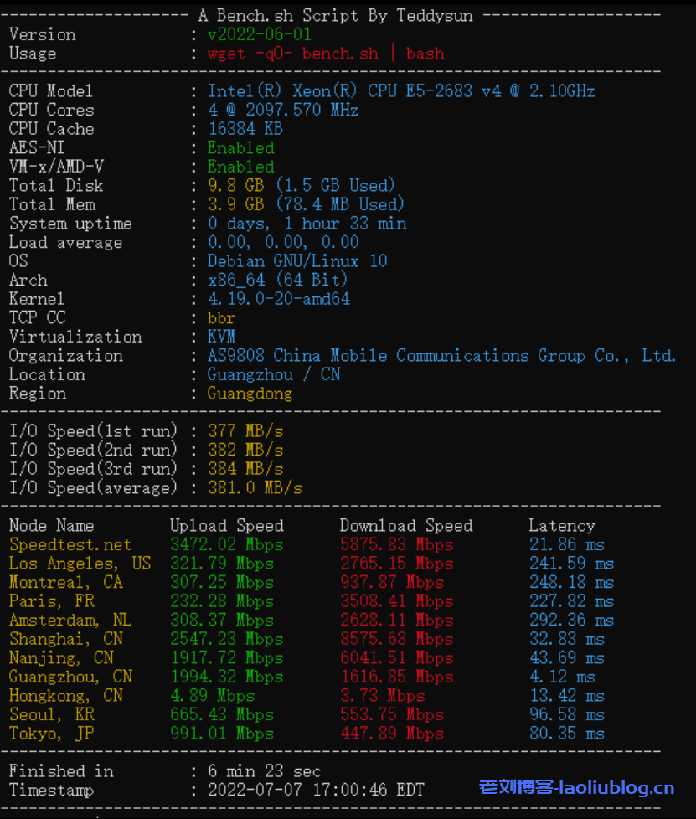Click the Intel Xeon CPU model value
Image resolution: width=696 pixels, height=819 pixels.
401,90
